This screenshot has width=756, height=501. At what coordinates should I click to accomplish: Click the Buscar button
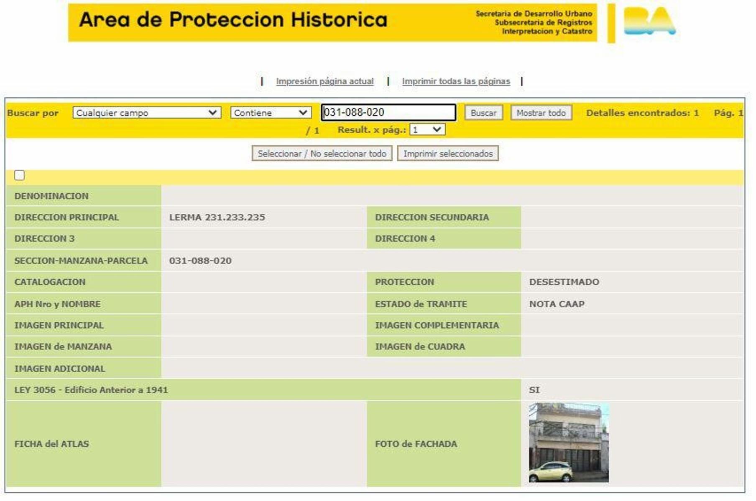pyautogui.click(x=483, y=113)
